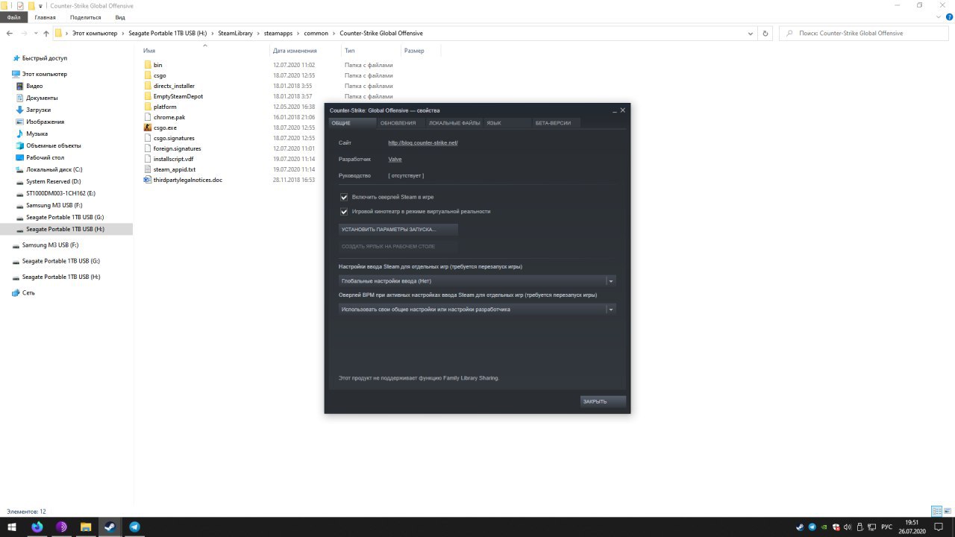Screen dimensions: 955x537
Task: Click the 'common' breadcrumb segment
Action: pos(316,34)
